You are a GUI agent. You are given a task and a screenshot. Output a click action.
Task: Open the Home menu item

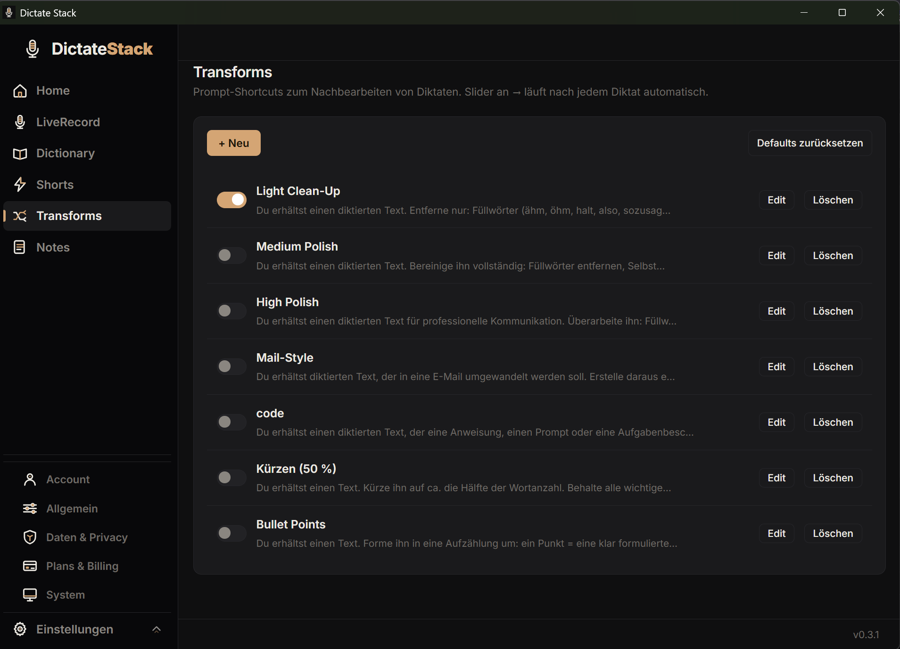click(87, 90)
